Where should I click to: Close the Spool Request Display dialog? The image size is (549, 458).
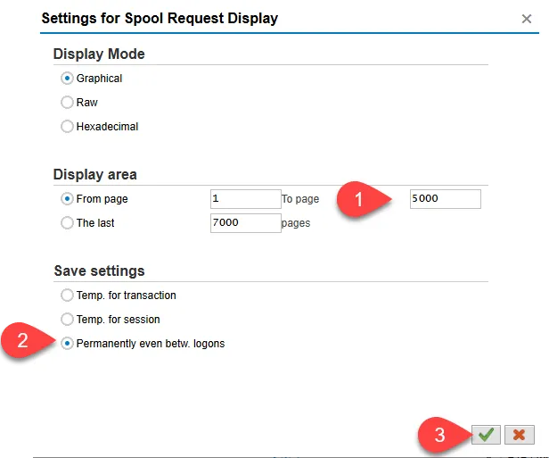[527, 18]
